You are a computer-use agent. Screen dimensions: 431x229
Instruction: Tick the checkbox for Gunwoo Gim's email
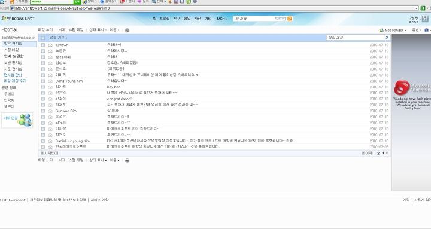43,111
